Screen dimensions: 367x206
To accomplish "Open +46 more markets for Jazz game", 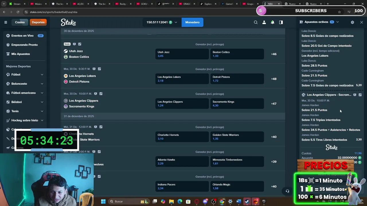I will pyautogui.click(x=274, y=54).
